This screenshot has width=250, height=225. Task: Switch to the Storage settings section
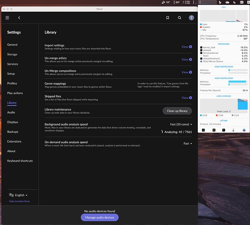(12, 54)
